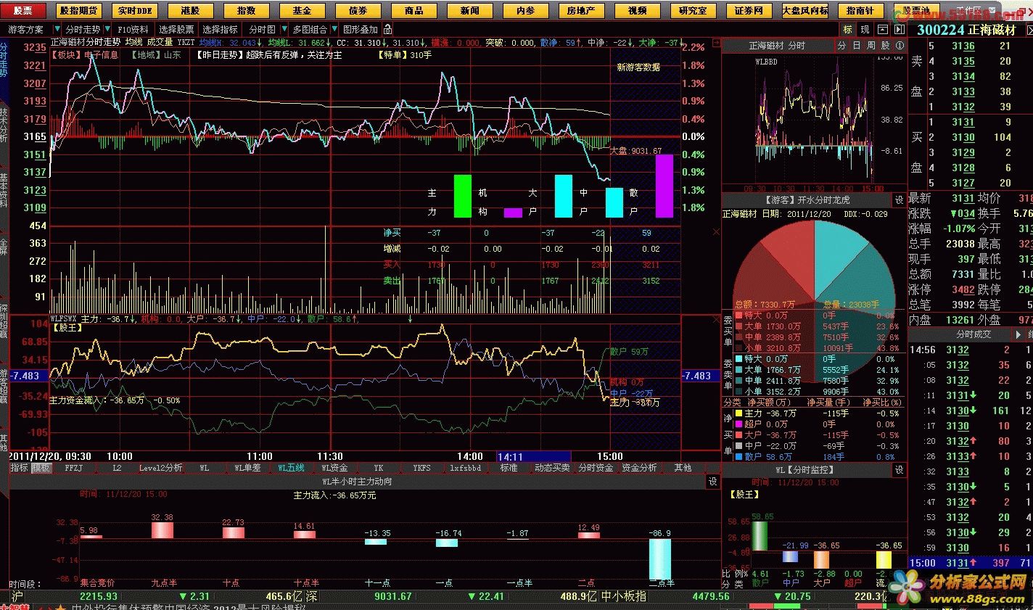The width and height of the screenshot is (1033, 610).
Task: Click 设 settings button of WL半小时主力动向 panel
Action: 713,482
